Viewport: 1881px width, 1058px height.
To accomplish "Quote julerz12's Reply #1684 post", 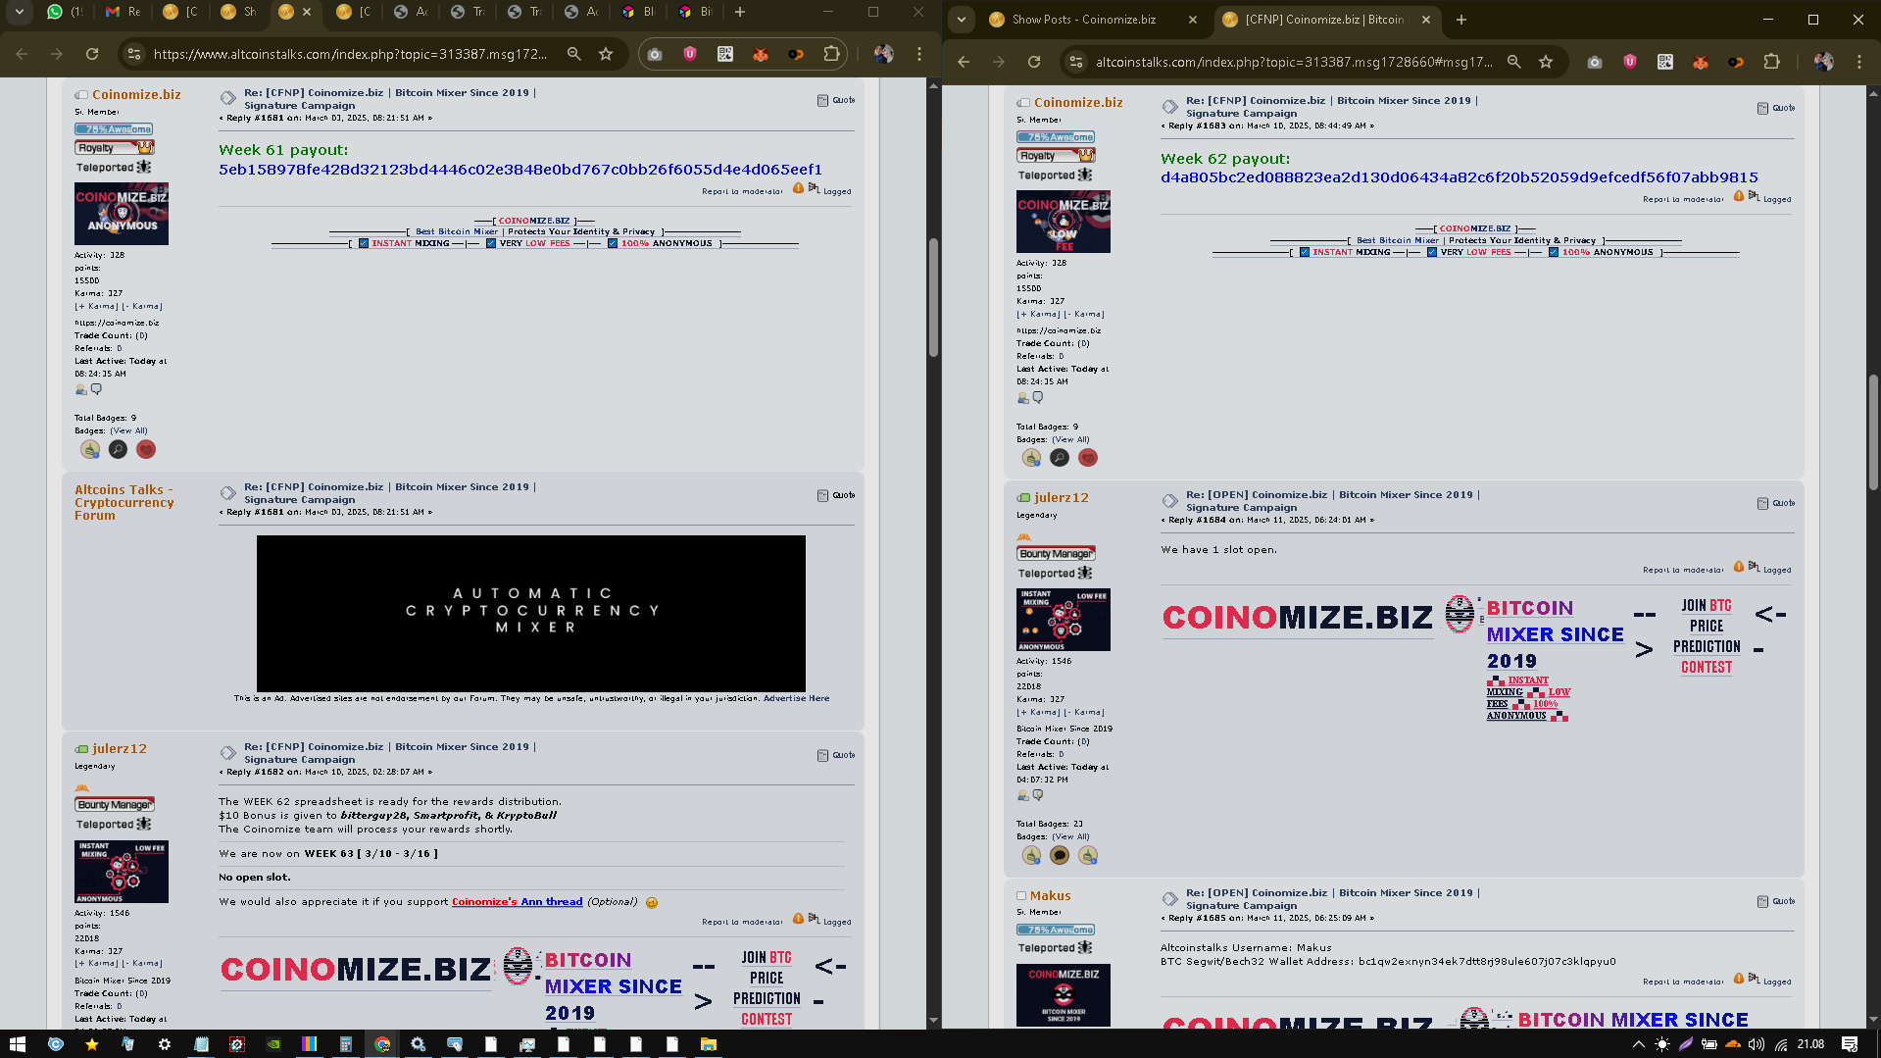I will pyautogui.click(x=1776, y=503).
